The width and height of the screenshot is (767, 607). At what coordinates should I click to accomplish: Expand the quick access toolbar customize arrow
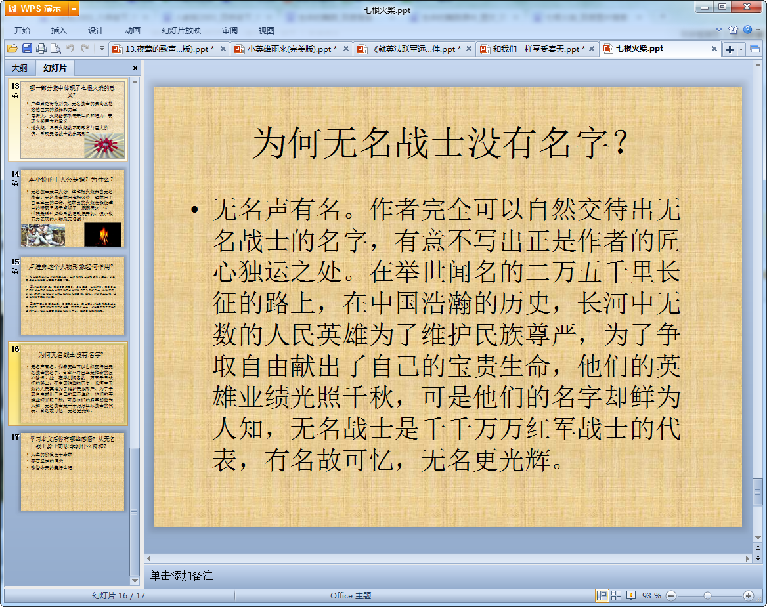[102, 49]
